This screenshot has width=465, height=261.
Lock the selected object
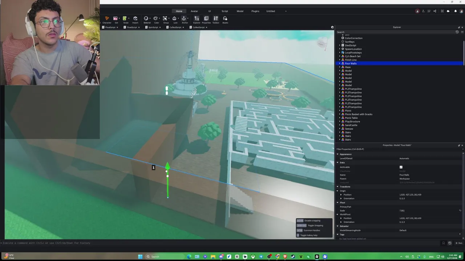tap(175, 20)
